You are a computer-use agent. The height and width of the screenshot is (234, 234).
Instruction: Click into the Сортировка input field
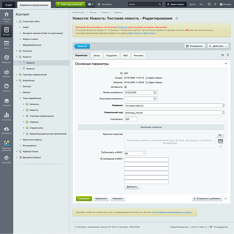[131, 119]
